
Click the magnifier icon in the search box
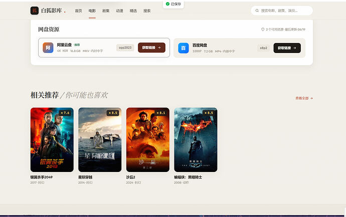pos(257,10)
